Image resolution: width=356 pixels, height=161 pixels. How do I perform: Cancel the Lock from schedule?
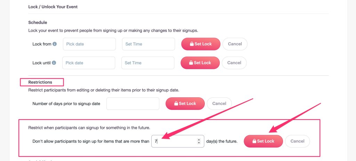coord(235,44)
